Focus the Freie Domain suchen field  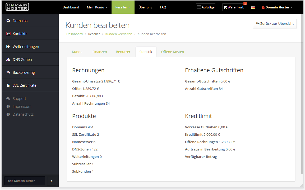click(25, 181)
